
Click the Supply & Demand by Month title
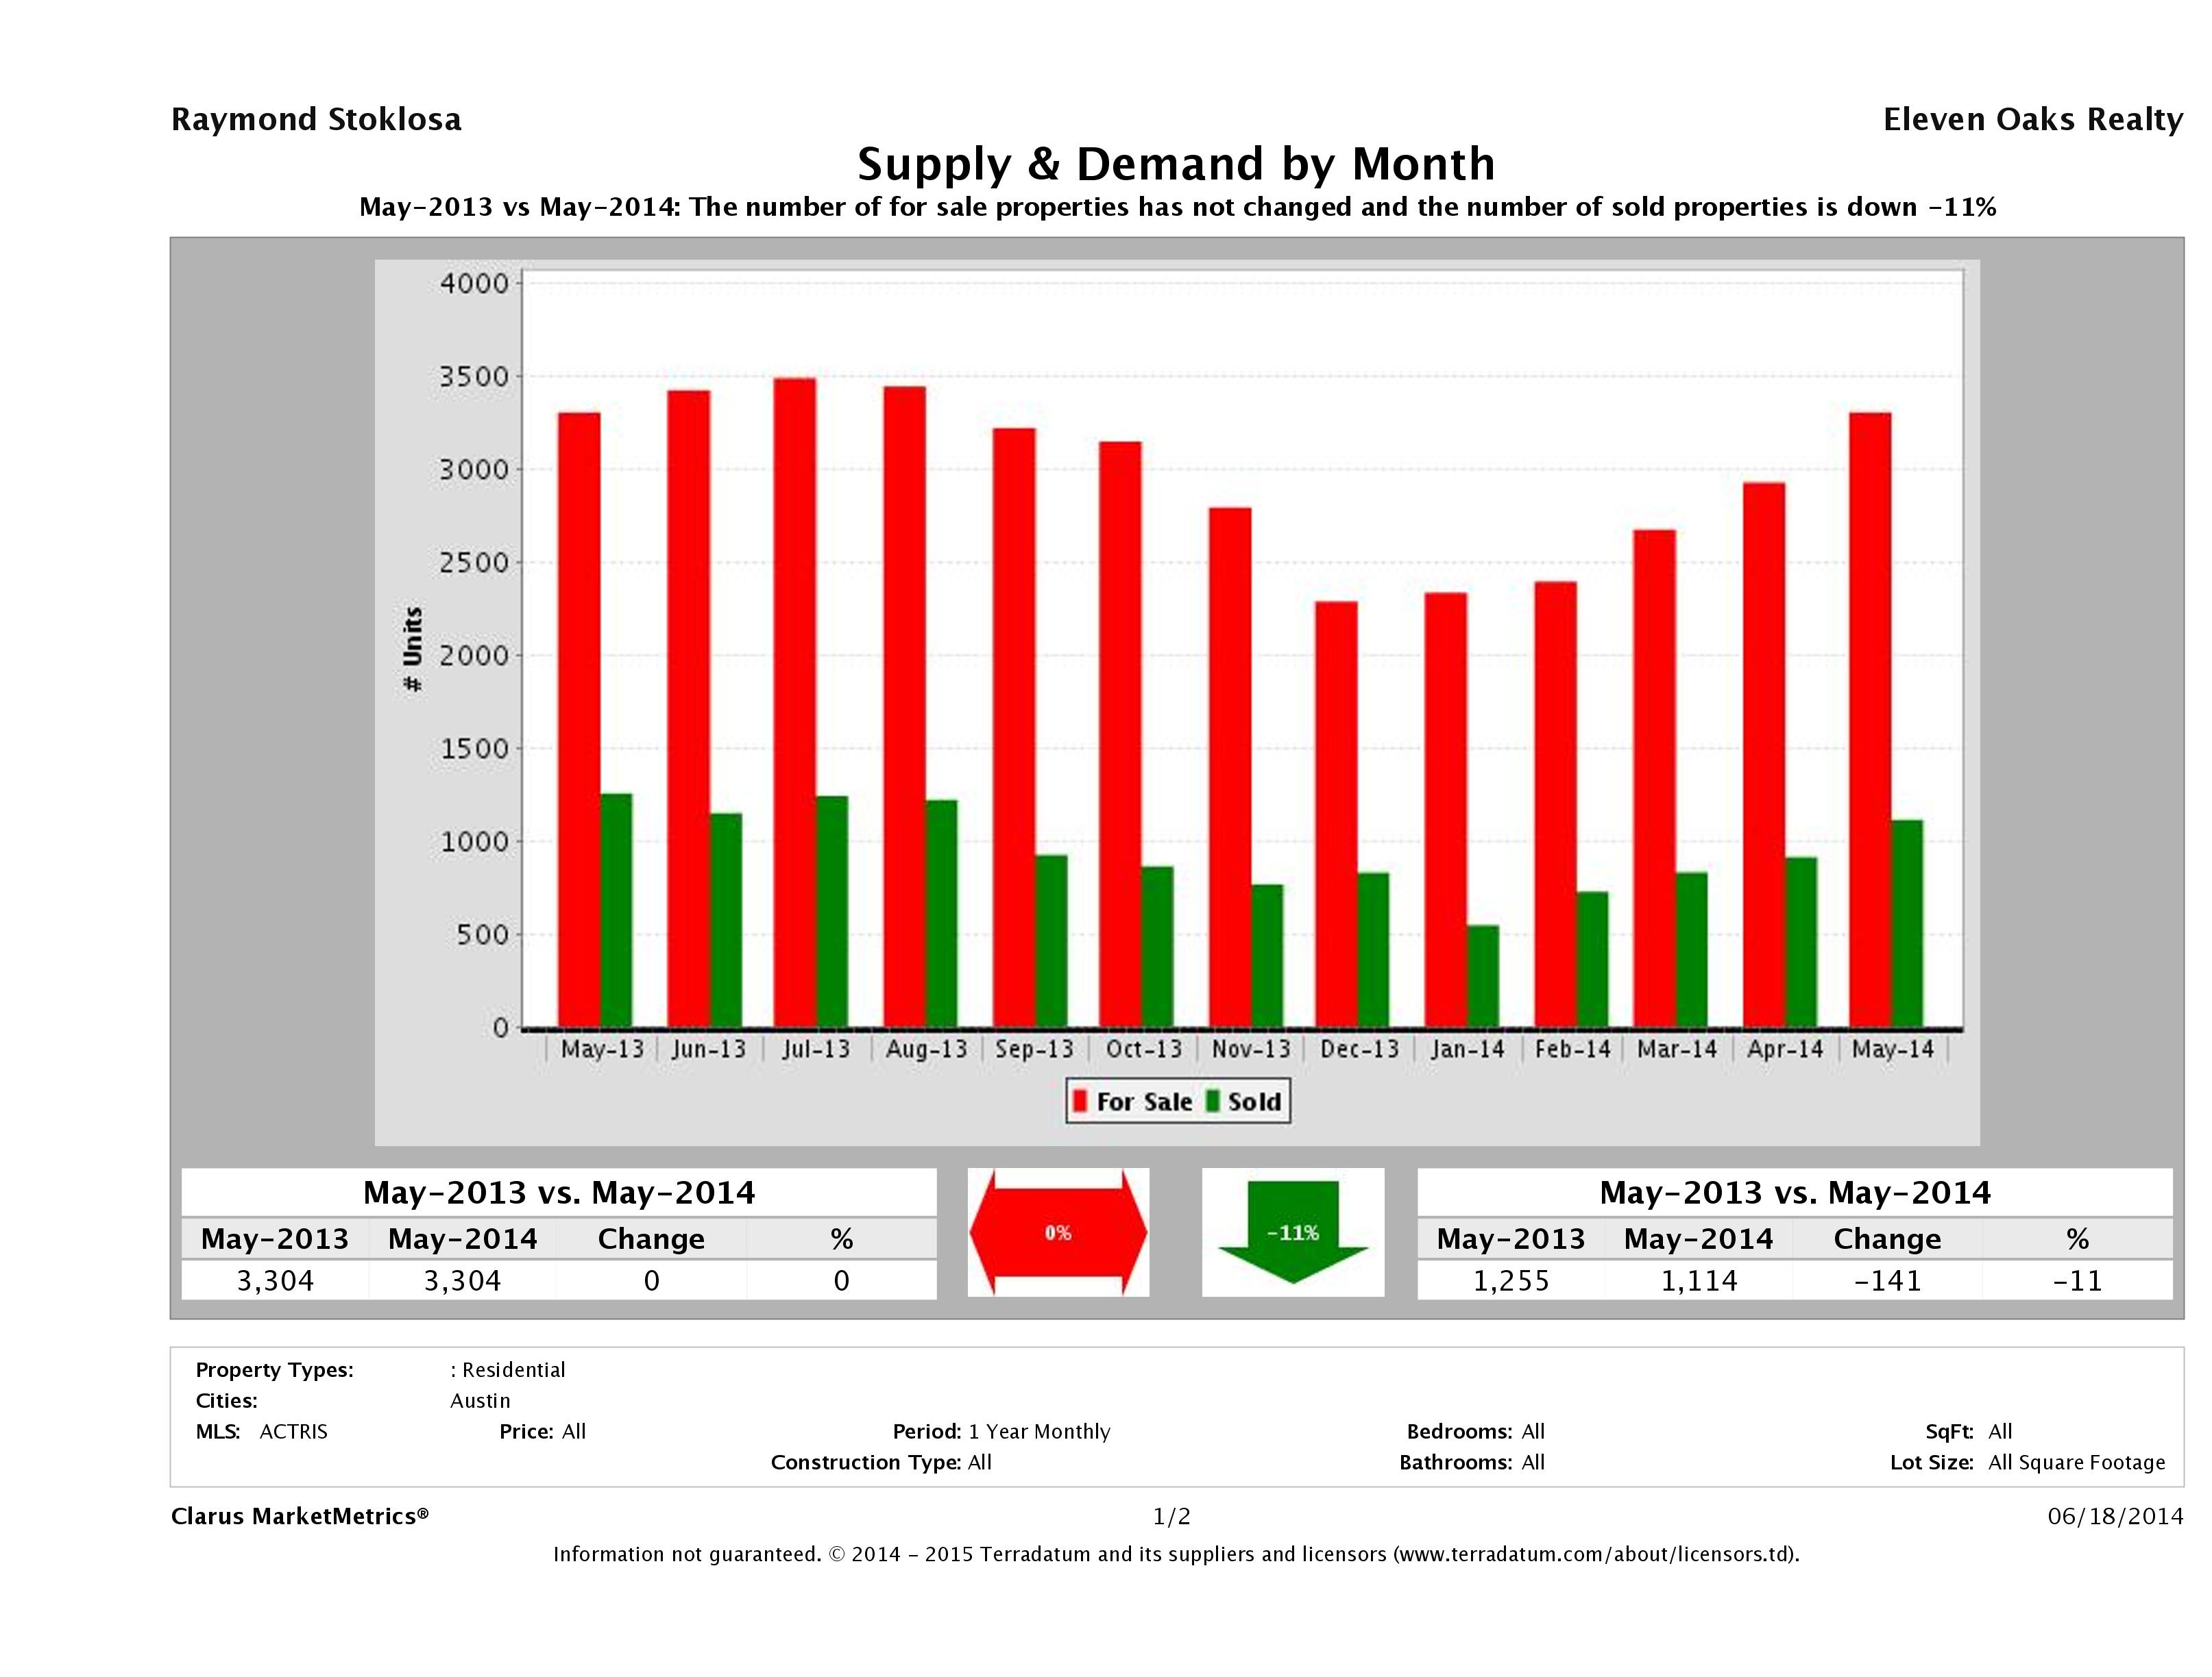1176,164
